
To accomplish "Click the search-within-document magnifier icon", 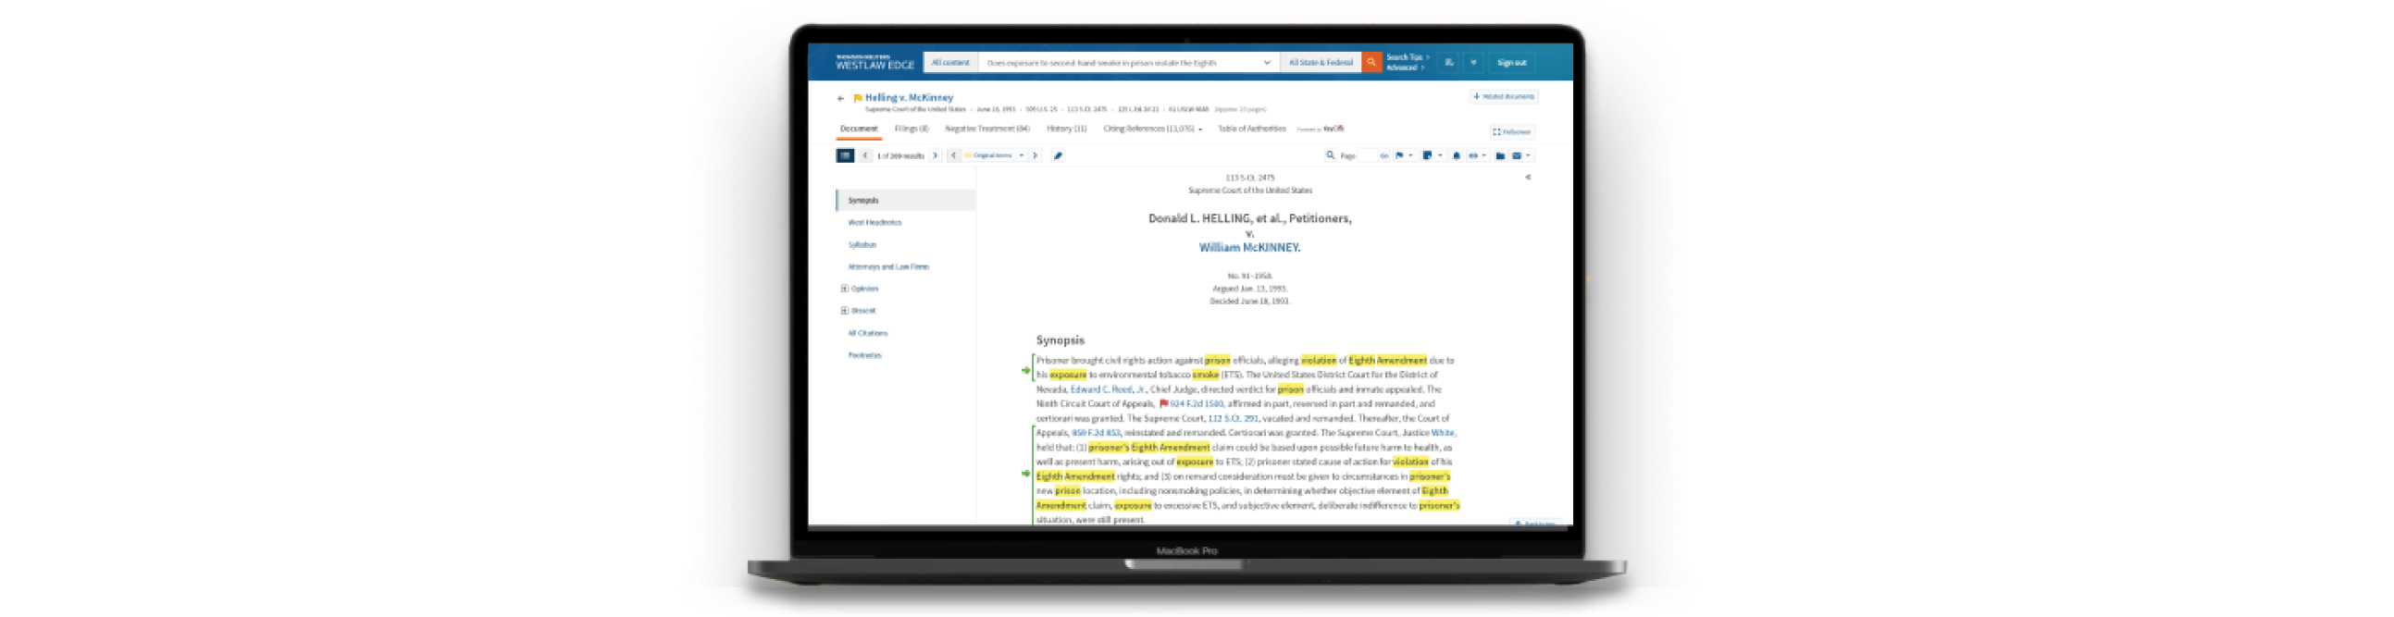I will coord(1330,156).
